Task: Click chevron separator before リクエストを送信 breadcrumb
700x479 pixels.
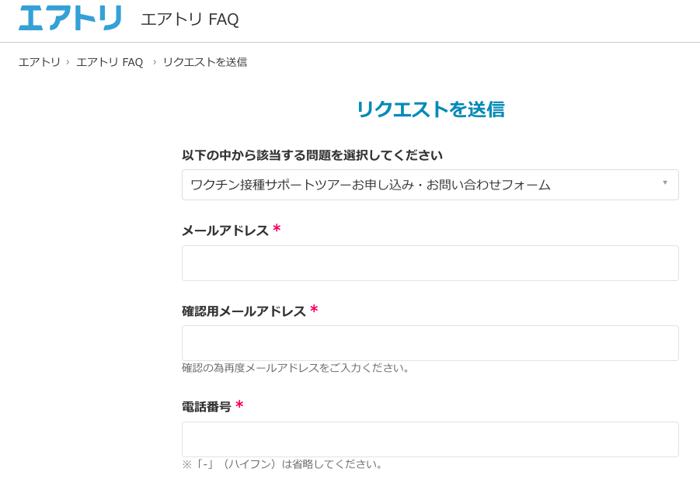Action: pyautogui.click(x=155, y=62)
